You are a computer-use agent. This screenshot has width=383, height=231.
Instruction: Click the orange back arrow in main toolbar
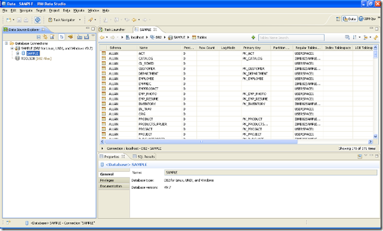pyautogui.click(x=134, y=20)
